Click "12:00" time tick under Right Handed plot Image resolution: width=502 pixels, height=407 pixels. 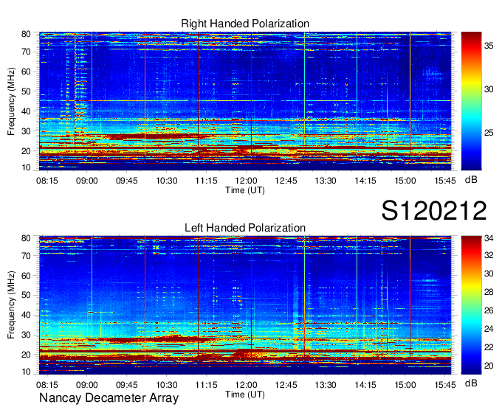pyautogui.click(x=246, y=181)
